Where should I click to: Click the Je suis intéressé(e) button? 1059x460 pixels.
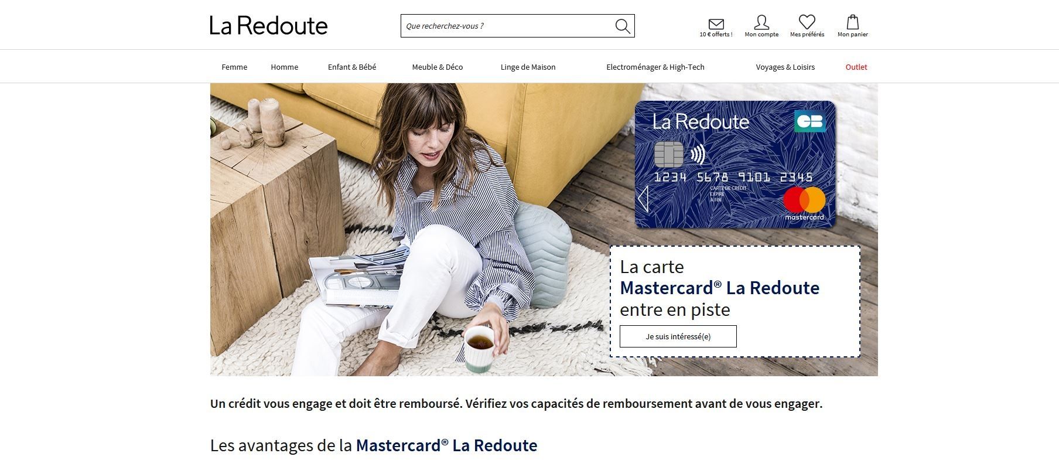point(678,336)
